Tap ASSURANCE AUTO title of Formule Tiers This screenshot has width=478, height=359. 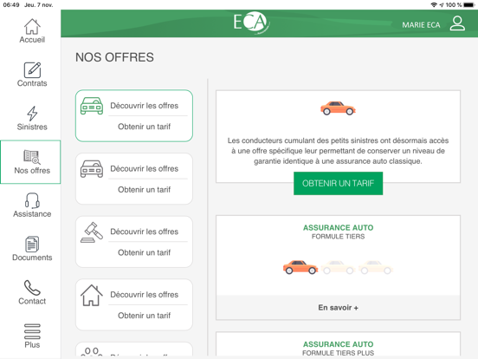(x=338, y=228)
